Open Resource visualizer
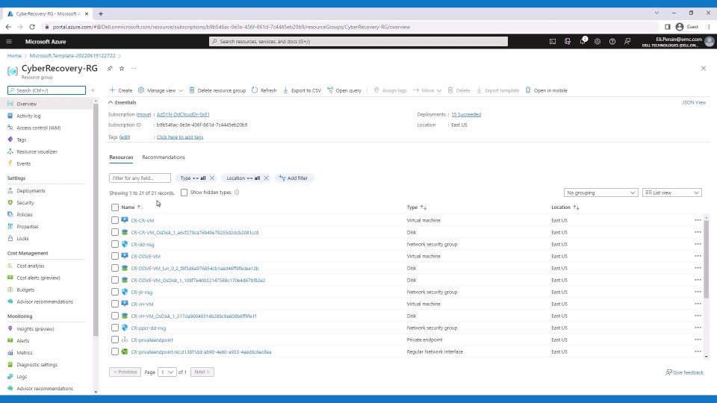717x403 pixels. [x=37, y=151]
